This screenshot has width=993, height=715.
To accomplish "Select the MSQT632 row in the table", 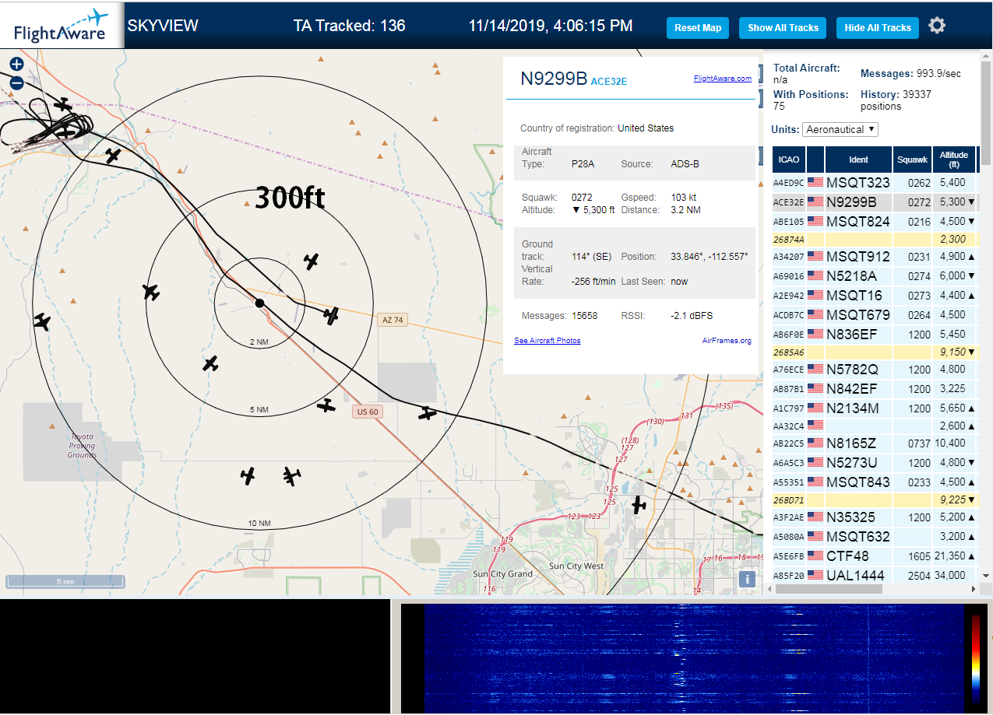I will click(875, 536).
